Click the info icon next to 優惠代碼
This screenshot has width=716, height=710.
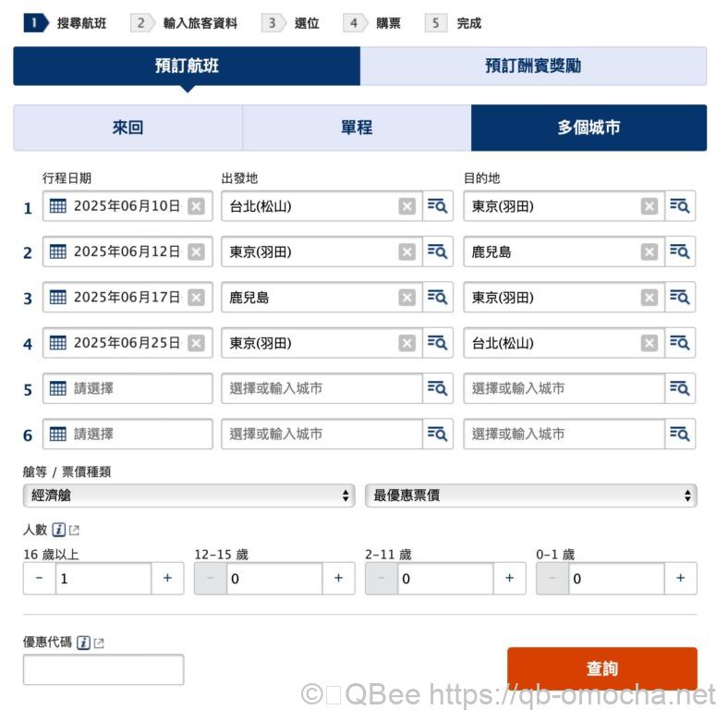click(83, 643)
